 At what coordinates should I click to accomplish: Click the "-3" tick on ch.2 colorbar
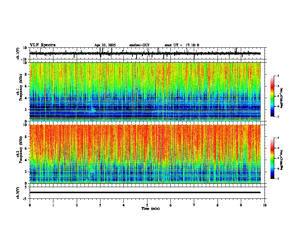pyautogui.click(x=278, y=138)
